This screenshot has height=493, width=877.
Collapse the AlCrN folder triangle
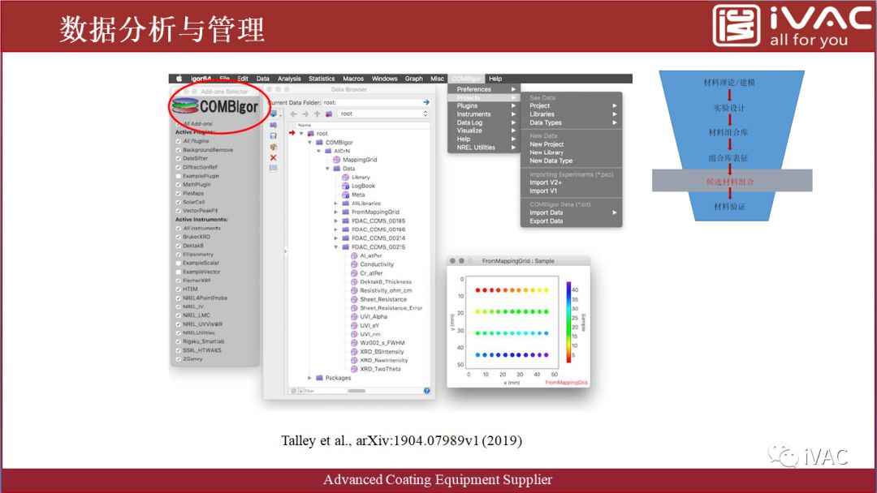[x=319, y=151]
